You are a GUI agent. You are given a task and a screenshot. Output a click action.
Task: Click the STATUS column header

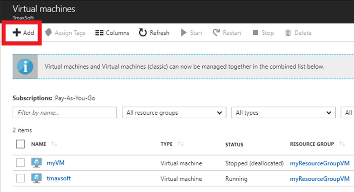(234, 145)
